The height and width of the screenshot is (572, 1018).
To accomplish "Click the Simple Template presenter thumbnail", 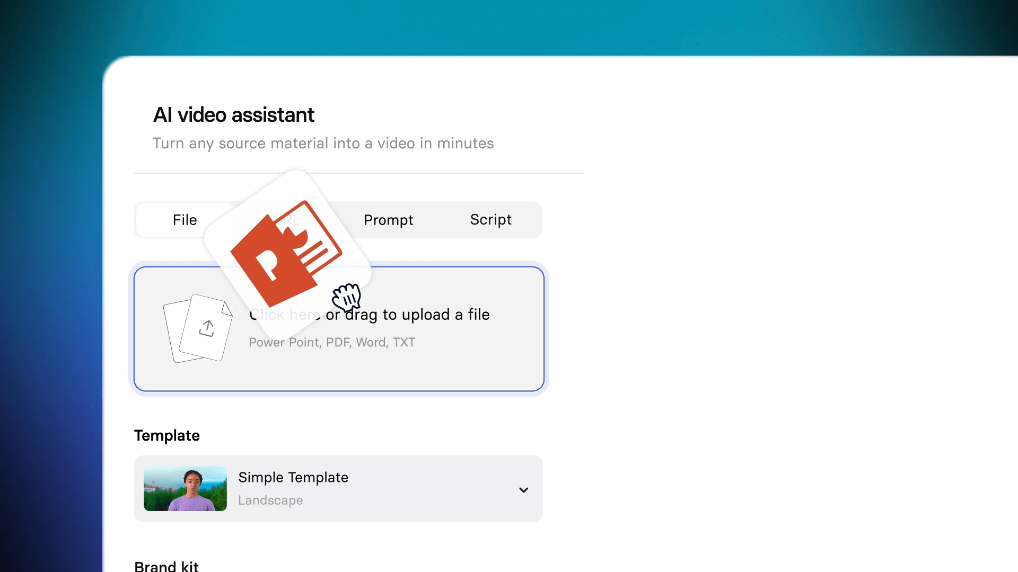I will 185,489.
